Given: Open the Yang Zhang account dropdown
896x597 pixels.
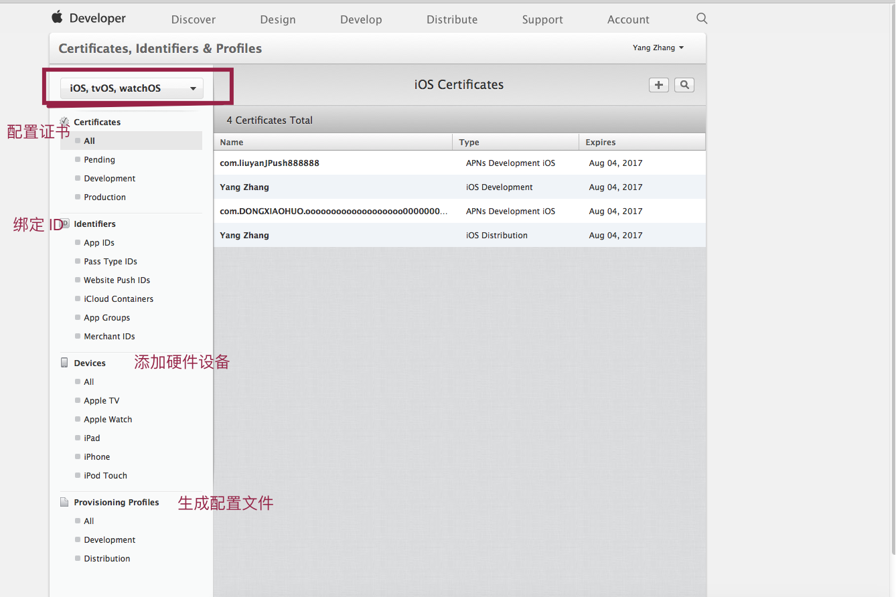Looking at the screenshot, I should (x=658, y=48).
